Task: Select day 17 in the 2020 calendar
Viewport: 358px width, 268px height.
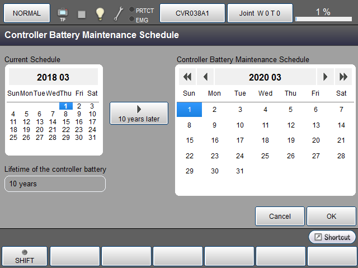Action: click(x=240, y=140)
